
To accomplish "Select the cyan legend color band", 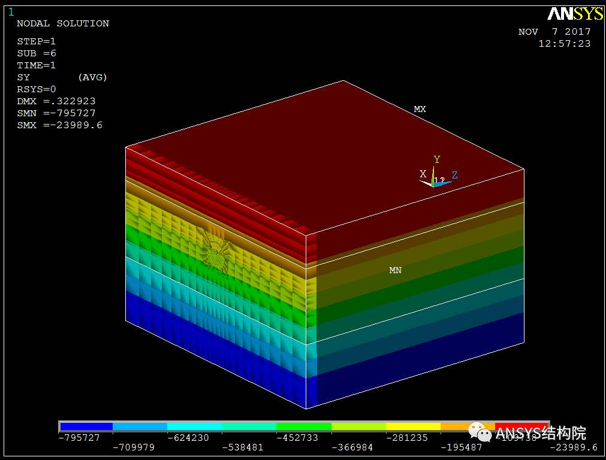I will (x=194, y=426).
